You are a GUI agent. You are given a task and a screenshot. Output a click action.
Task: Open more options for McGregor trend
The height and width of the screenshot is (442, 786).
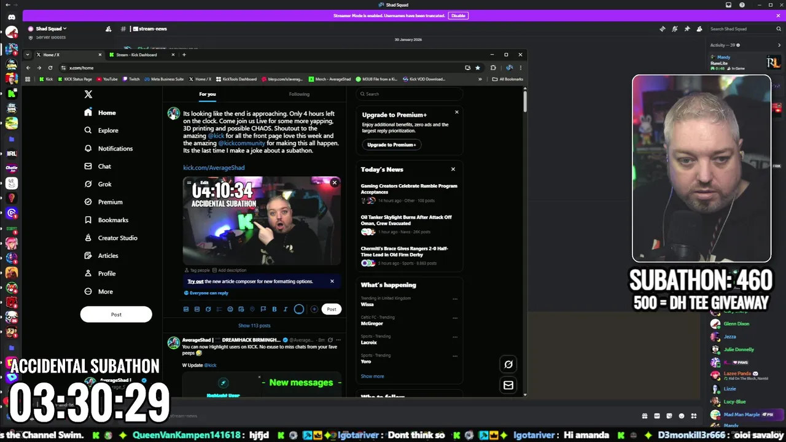[x=455, y=318]
